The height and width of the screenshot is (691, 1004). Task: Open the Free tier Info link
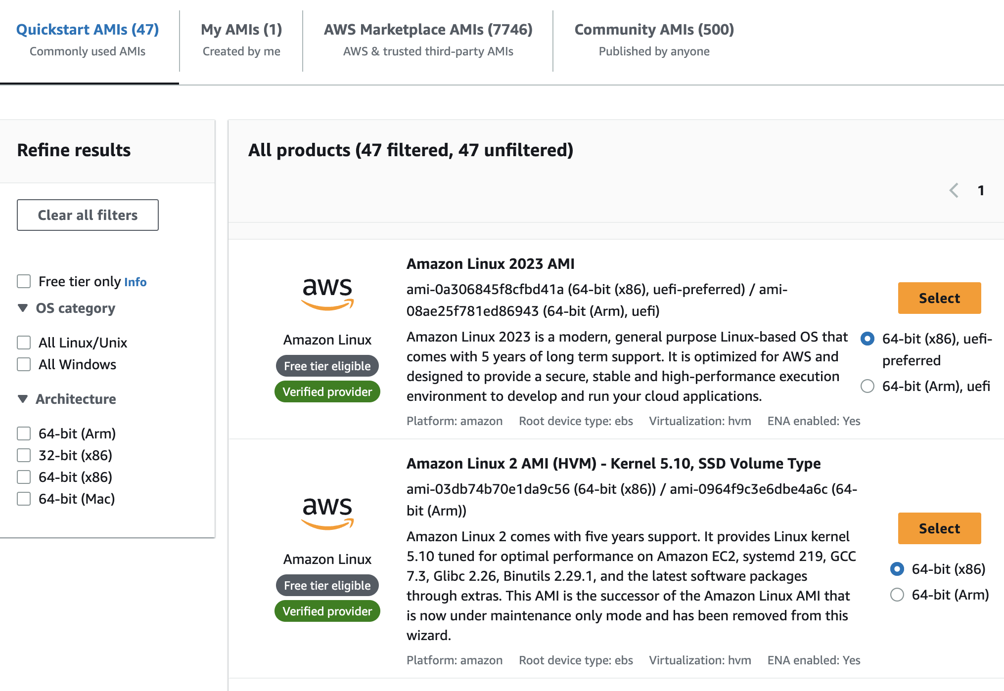135,282
